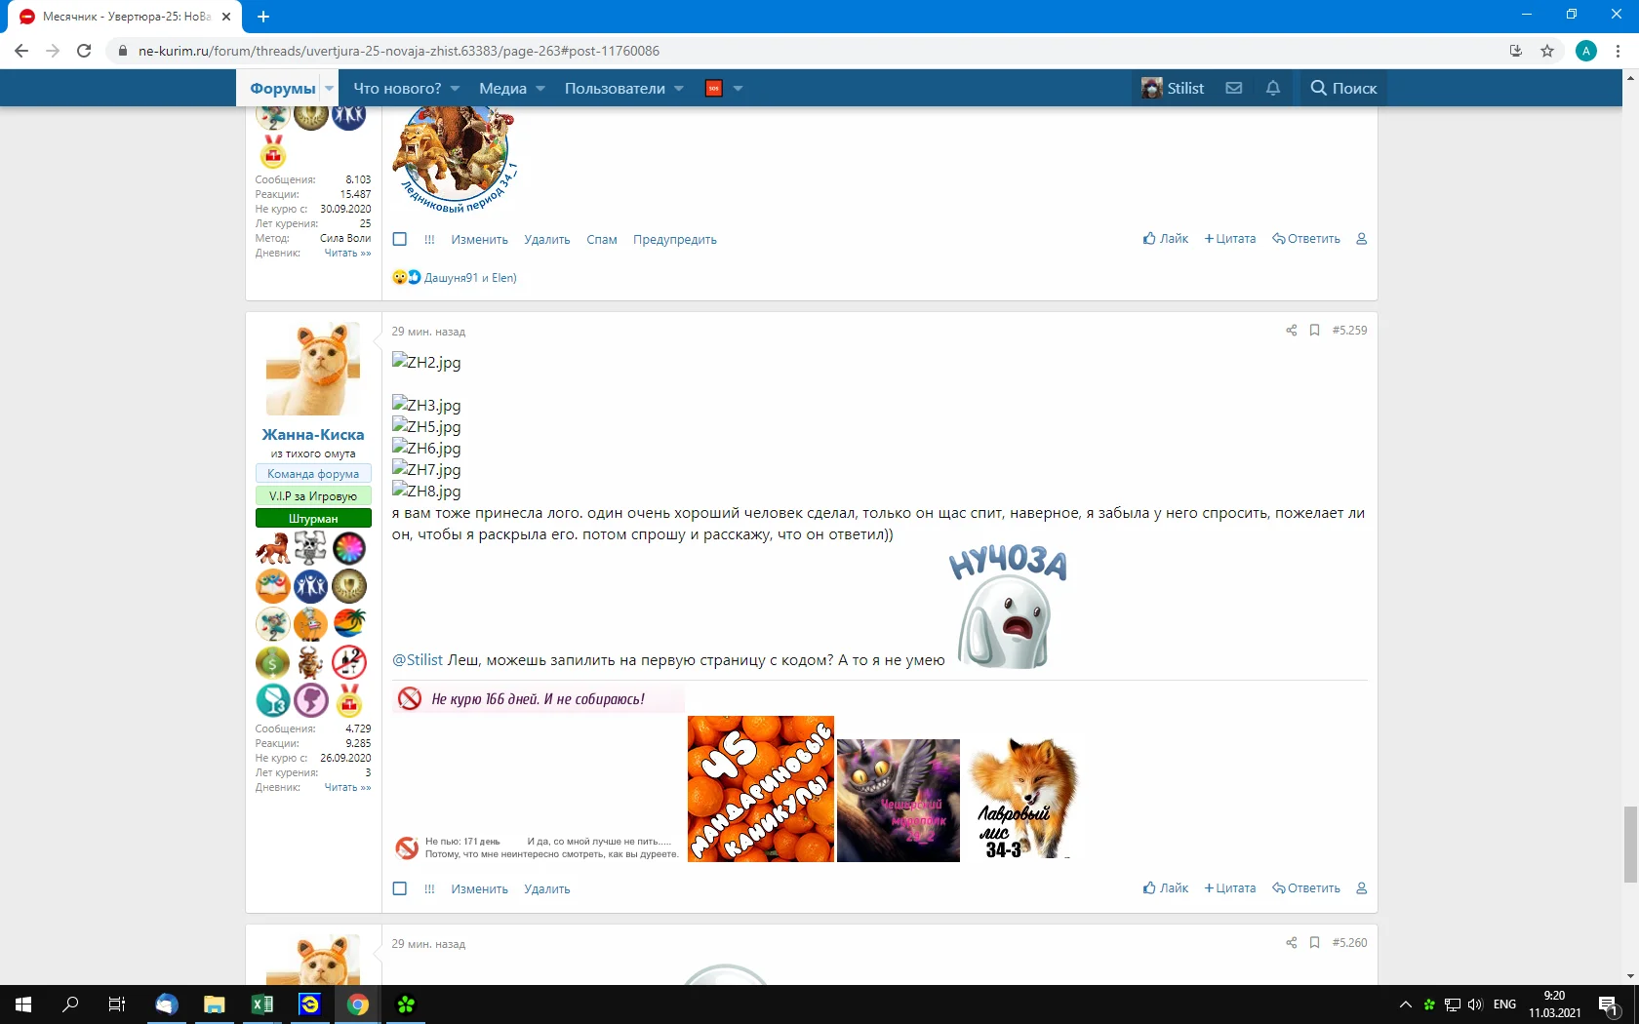Open Windows notification center
This screenshot has width=1639, height=1024.
coord(1610,1005)
